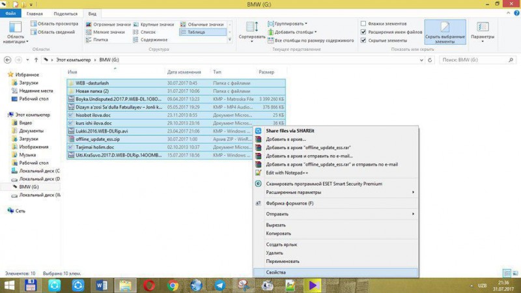The image size is (521, 293).
Task: Open the Сортировать sort menu
Action: [x=252, y=32]
